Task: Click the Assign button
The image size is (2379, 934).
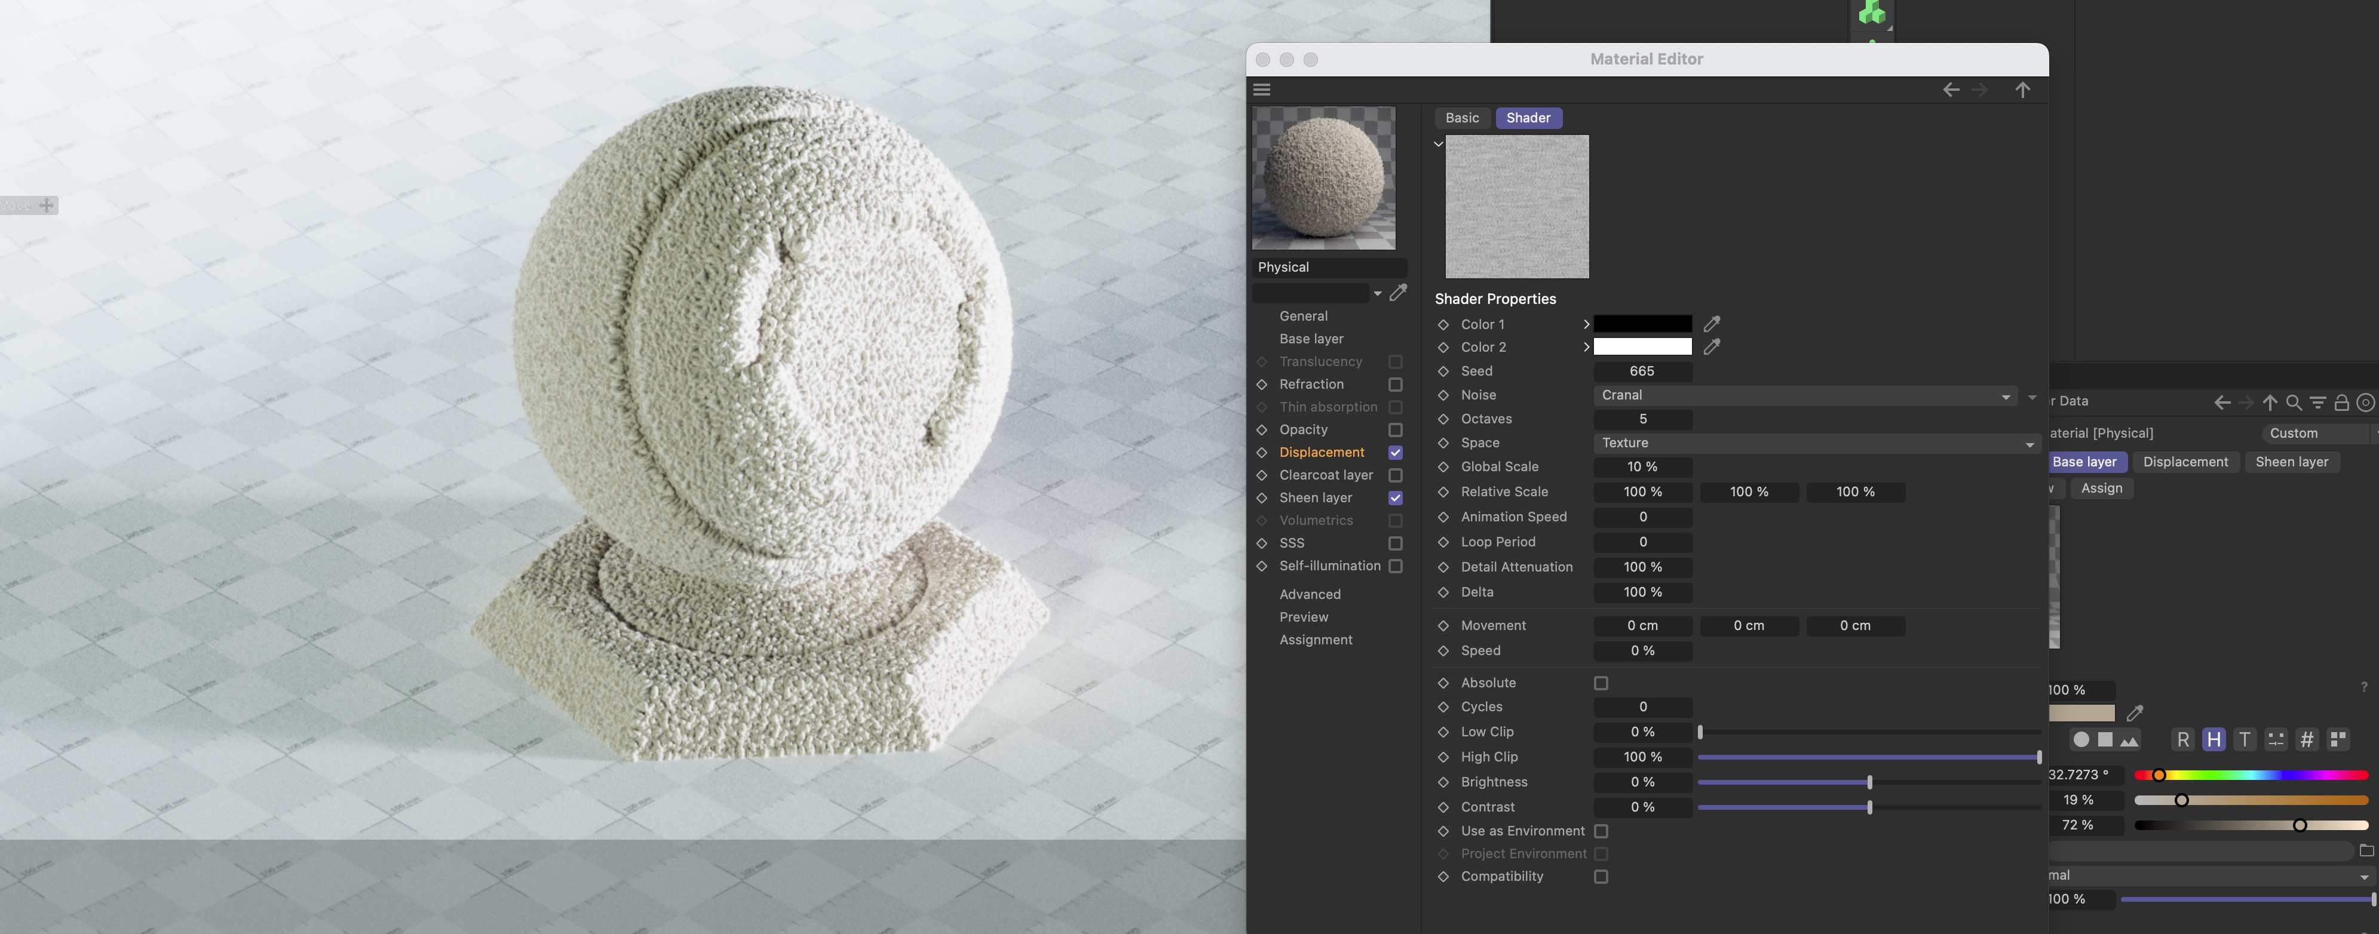Action: coord(2101,488)
